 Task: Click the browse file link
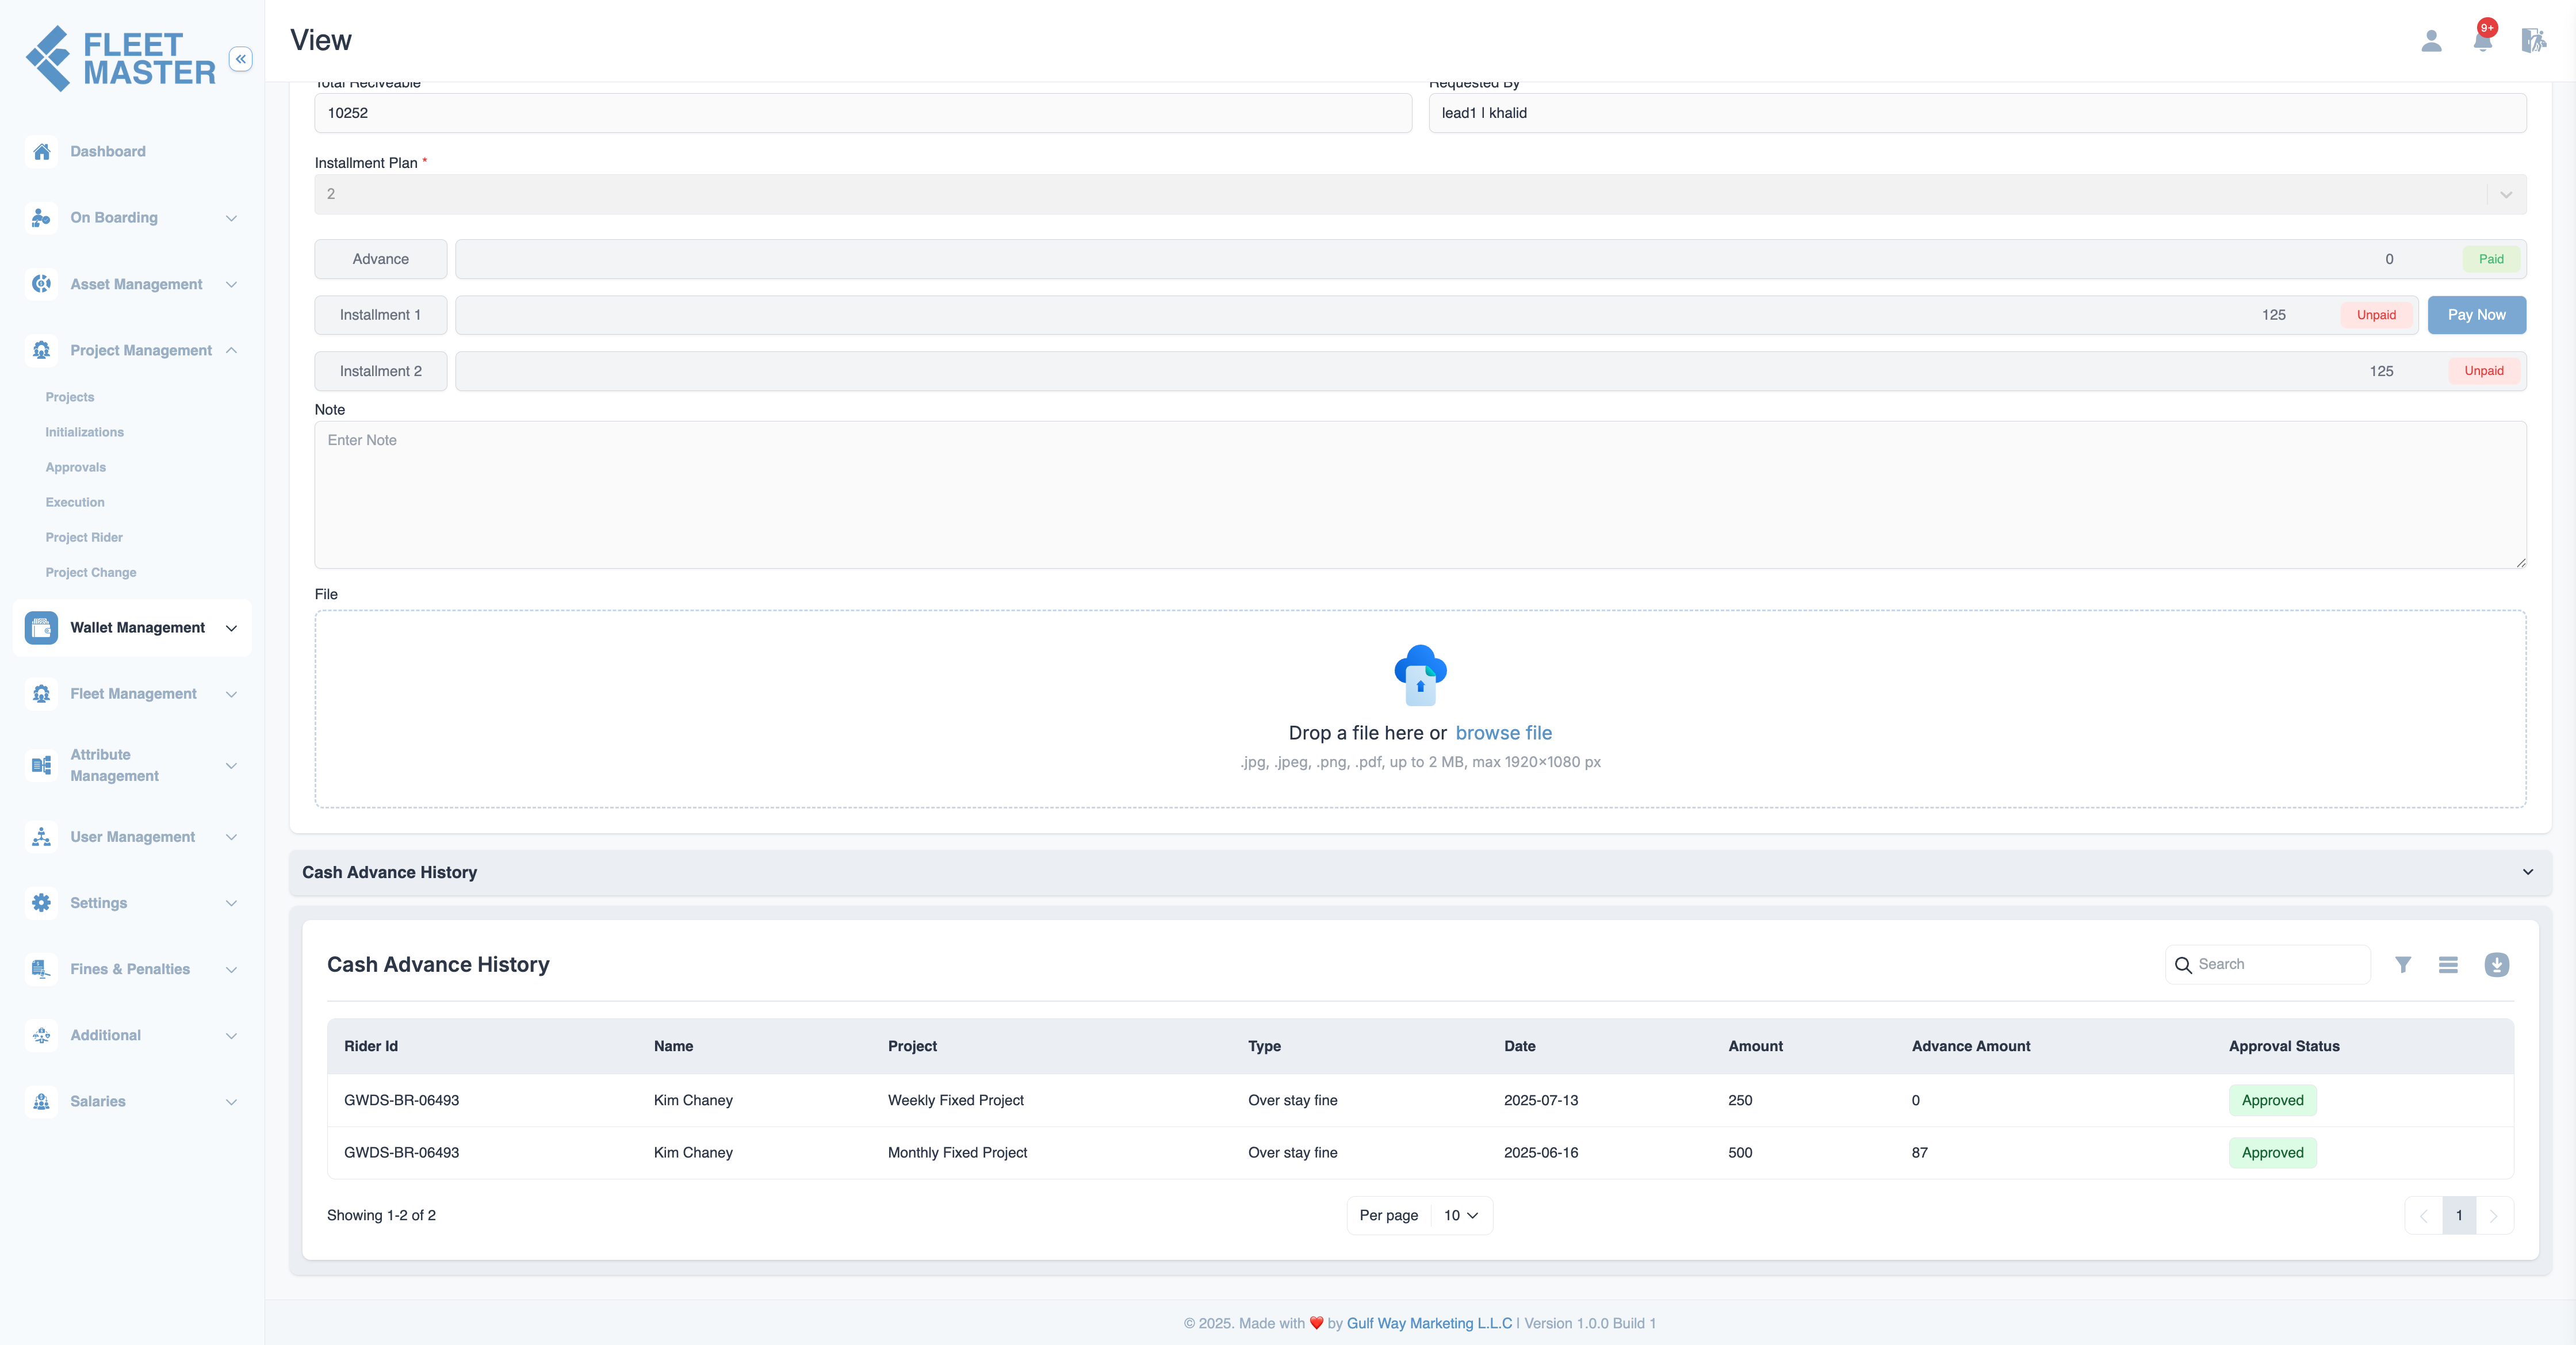1503,733
